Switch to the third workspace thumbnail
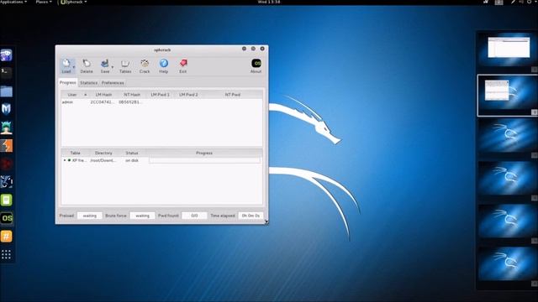The height and width of the screenshot is (302, 538). point(509,136)
